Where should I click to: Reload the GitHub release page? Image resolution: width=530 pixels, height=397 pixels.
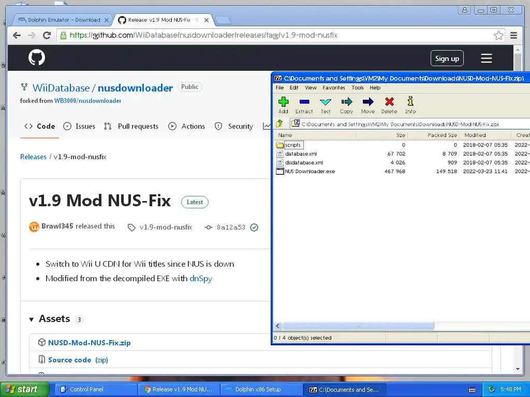[47, 35]
